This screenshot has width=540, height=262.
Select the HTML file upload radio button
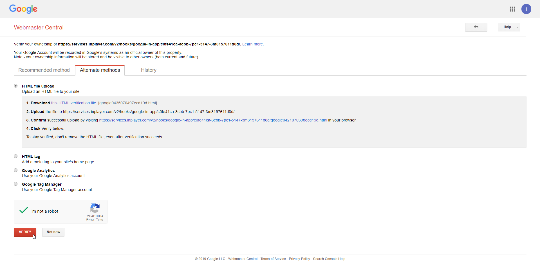coord(16,86)
